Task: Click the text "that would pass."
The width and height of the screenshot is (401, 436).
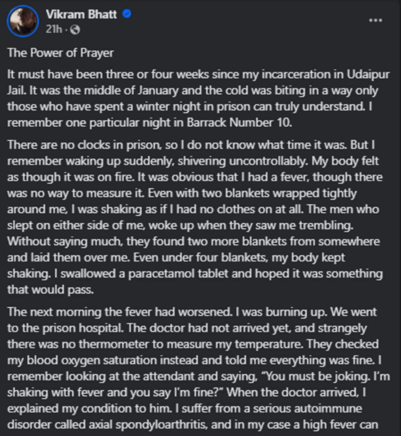Action: tap(50, 290)
